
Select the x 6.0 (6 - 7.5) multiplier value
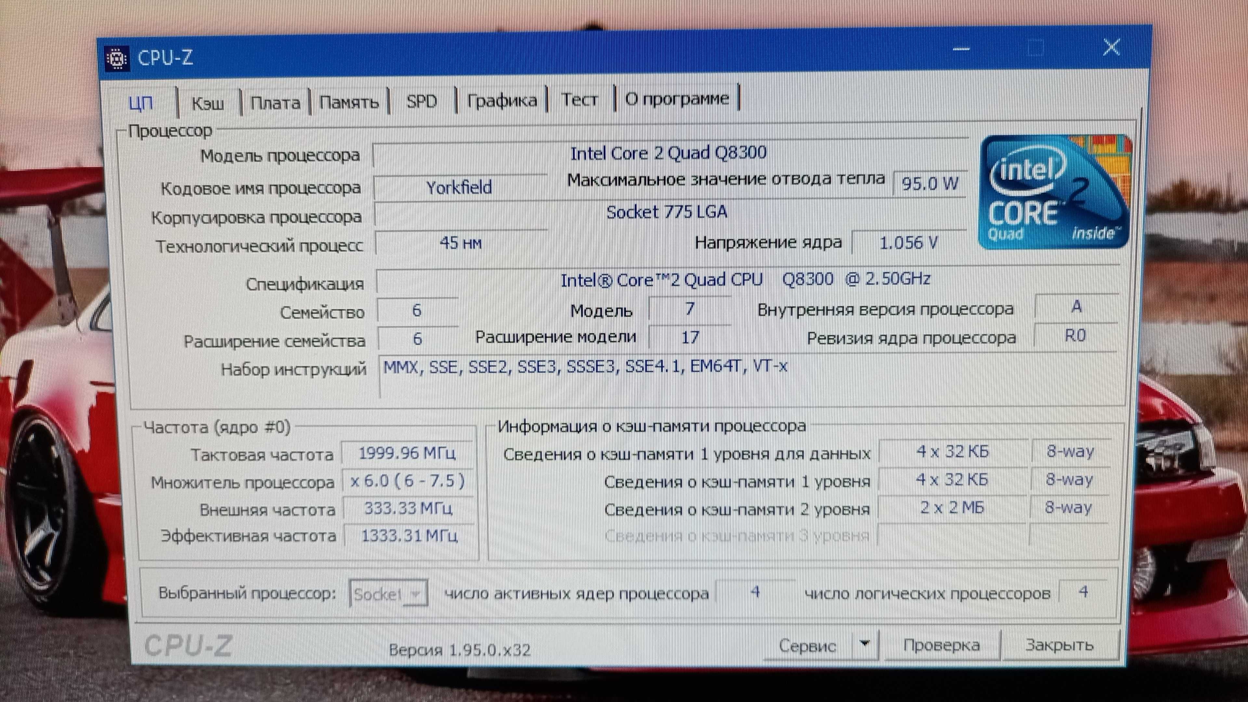click(408, 481)
